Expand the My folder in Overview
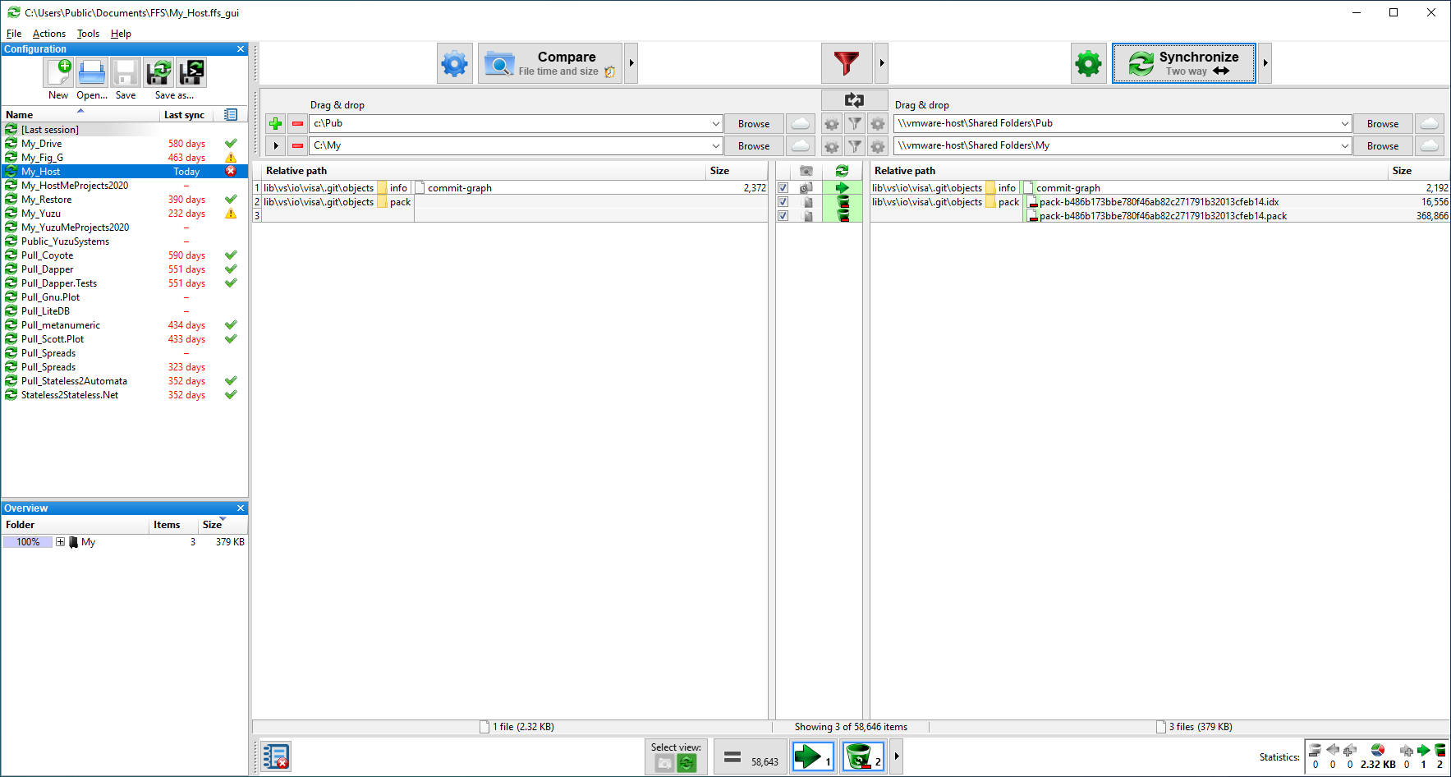 click(60, 542)
